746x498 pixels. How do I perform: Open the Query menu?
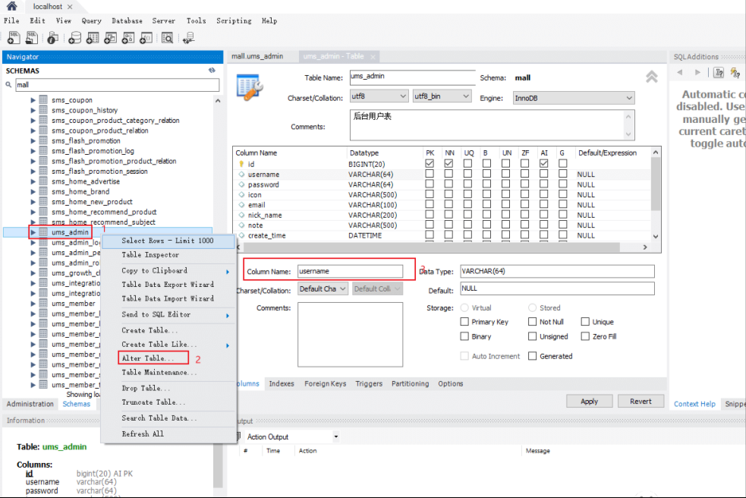(91, 21)
